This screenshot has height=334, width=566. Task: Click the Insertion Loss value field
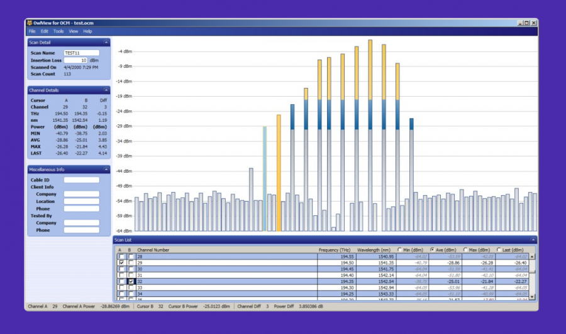pyautogui.click(x=76, y=60)
